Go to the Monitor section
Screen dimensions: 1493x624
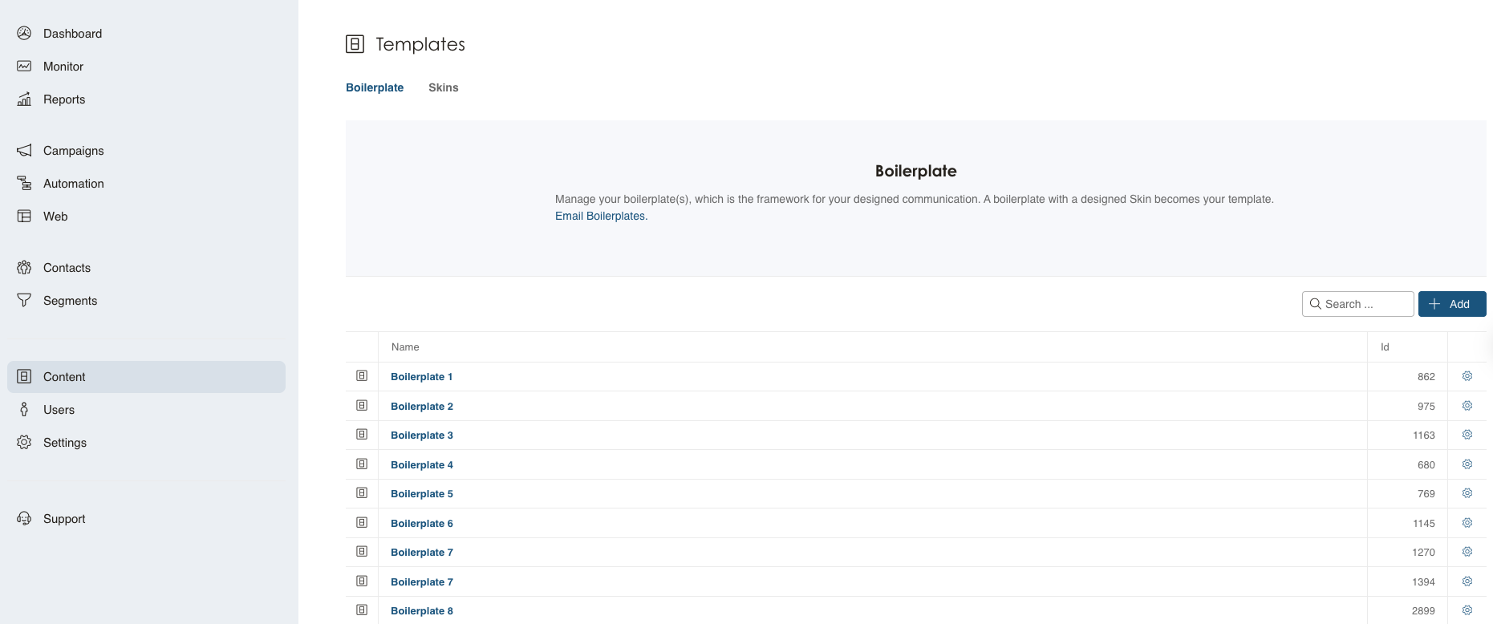click(63, 67)
